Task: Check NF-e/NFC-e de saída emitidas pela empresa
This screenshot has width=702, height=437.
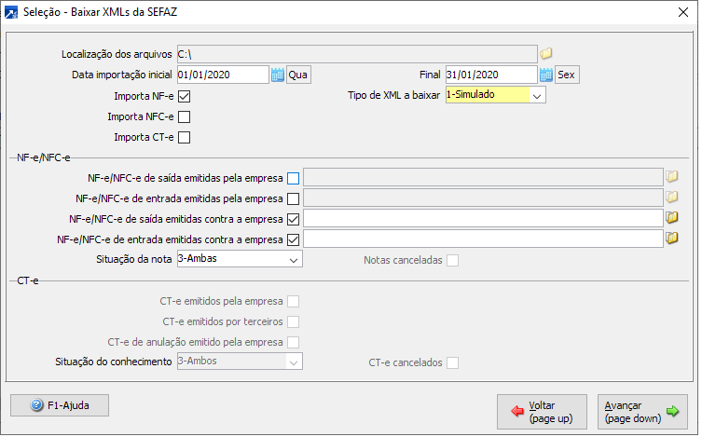Action: [294, 177]
